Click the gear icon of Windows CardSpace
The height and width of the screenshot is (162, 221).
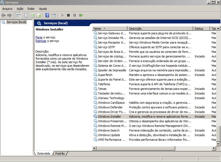(x=95, y=102)
